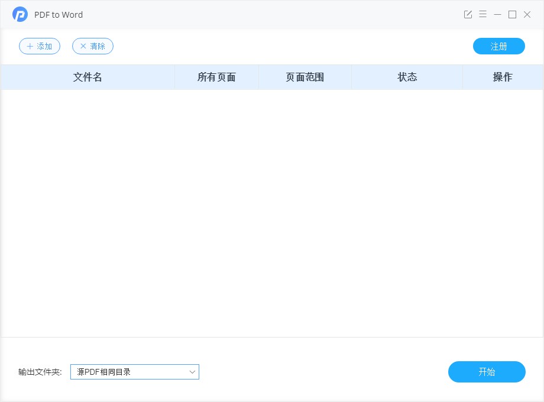Click the empty file list area
Screen dimensions: 544x402
pos(272,213)
